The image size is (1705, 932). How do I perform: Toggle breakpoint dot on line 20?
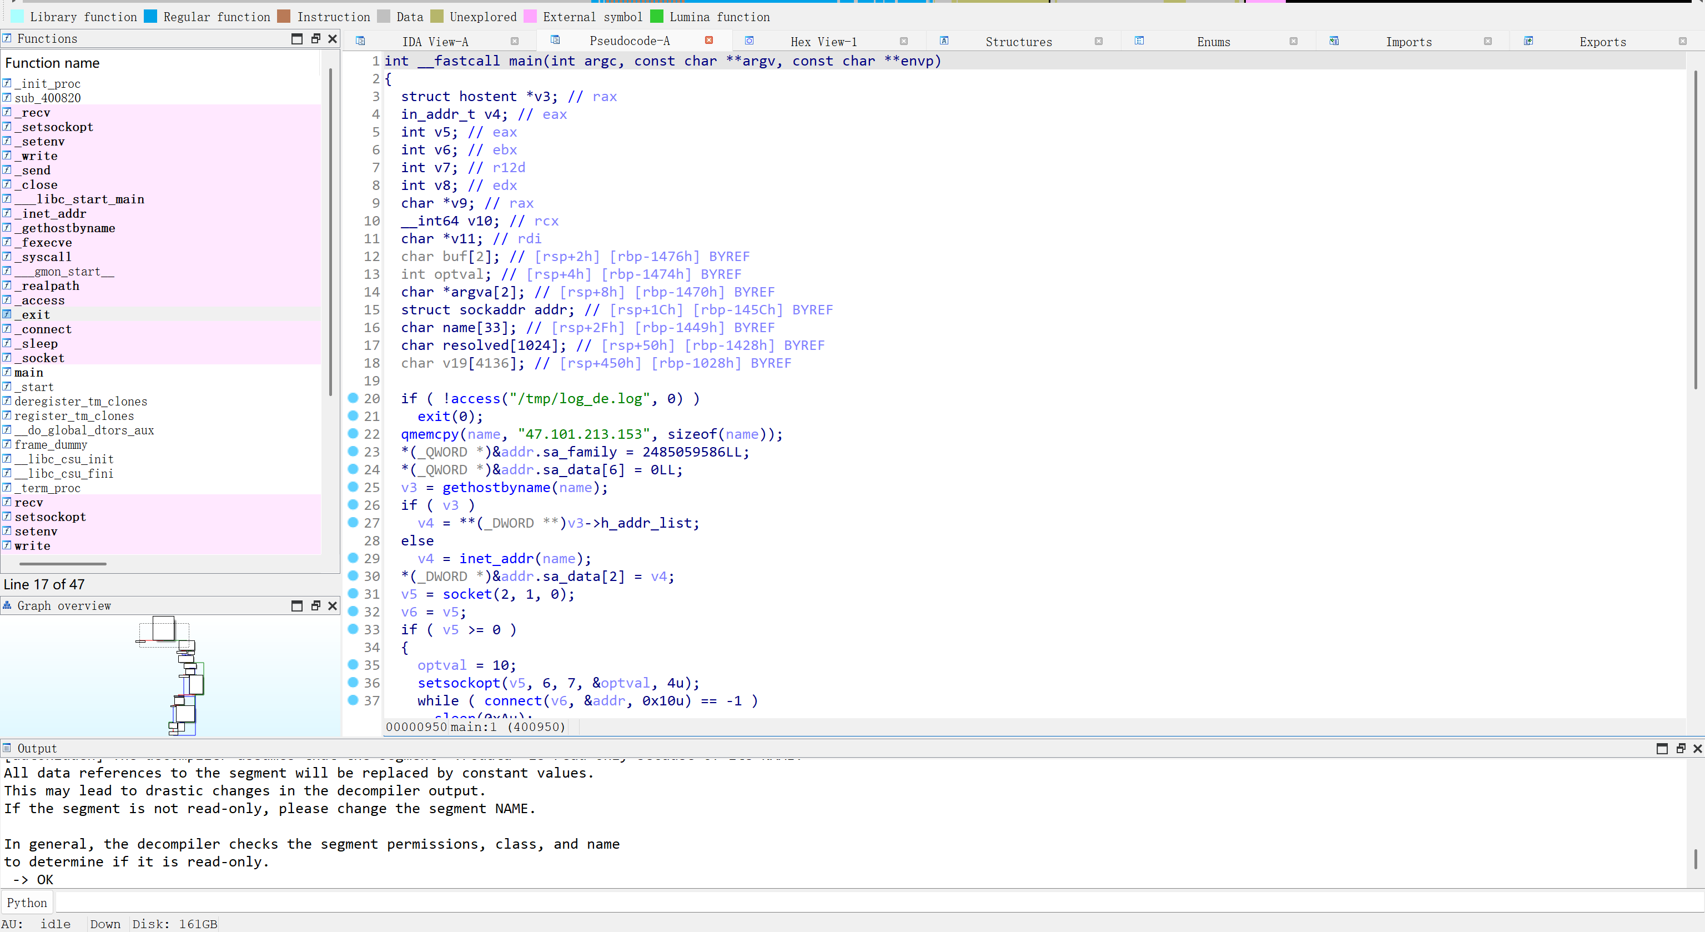[354, 398]
